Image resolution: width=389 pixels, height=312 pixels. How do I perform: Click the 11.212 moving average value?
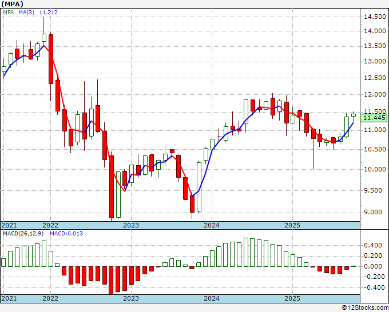coord(49,12)
